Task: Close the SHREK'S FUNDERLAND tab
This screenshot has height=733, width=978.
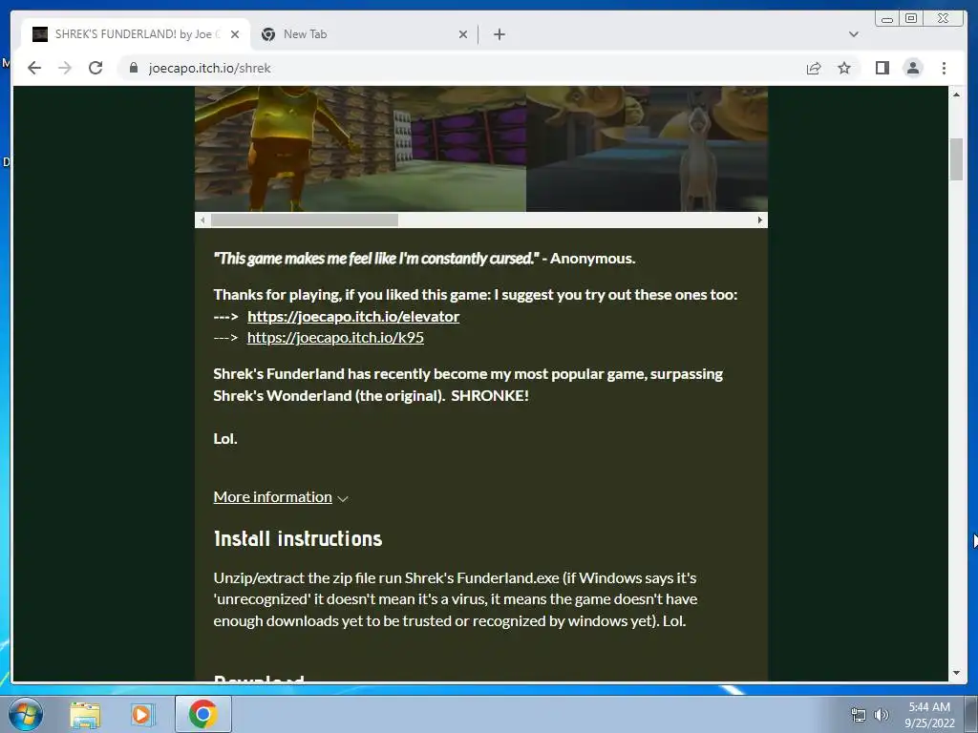Action: 235,34
